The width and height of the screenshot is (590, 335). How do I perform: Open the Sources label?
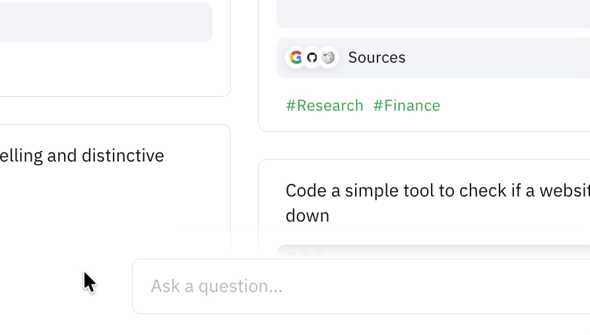(x=377, y=57)
